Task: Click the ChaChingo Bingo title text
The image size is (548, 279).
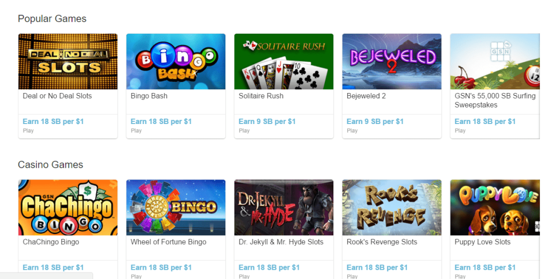Action: point(51,242)
